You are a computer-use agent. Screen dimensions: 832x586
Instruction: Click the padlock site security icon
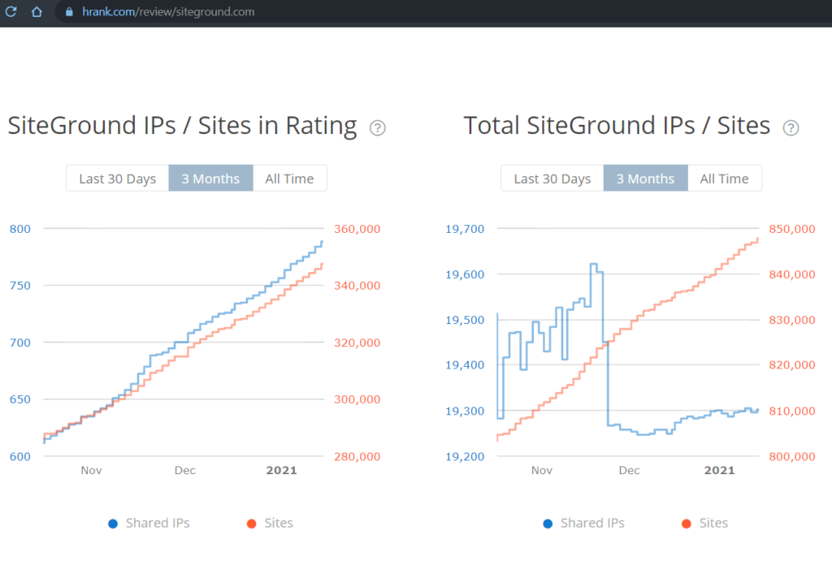(x=69, y=12)
